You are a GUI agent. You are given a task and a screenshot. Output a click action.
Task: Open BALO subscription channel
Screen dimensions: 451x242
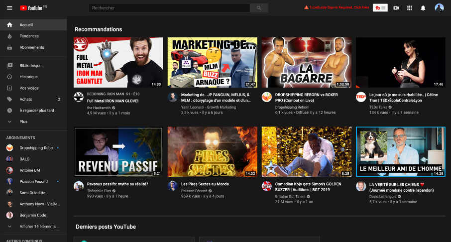33,159
